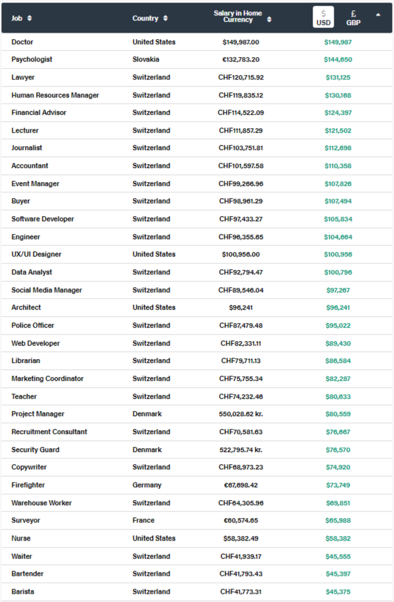
Task: Click Germany in the Firefighter row
Action: click(x=147, y=485)
